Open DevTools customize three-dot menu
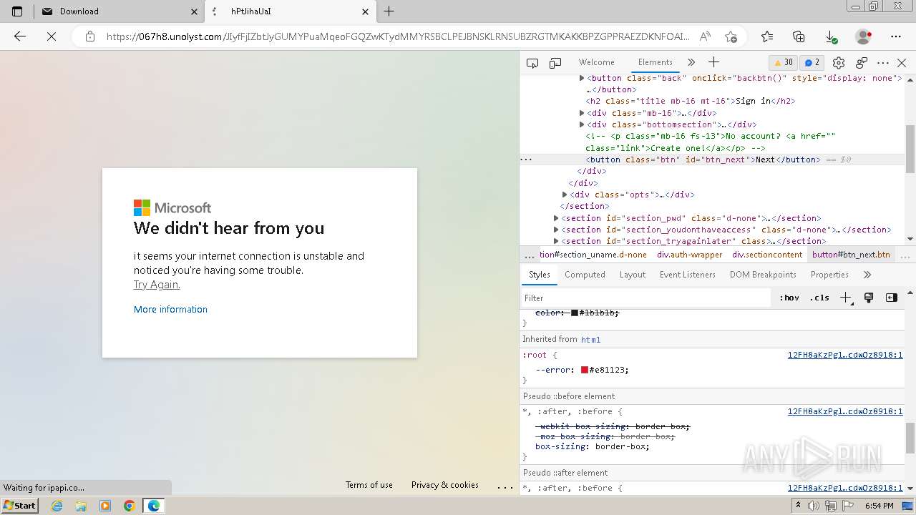The width and height of the screenshot is (916, 515). coord(883,63)
